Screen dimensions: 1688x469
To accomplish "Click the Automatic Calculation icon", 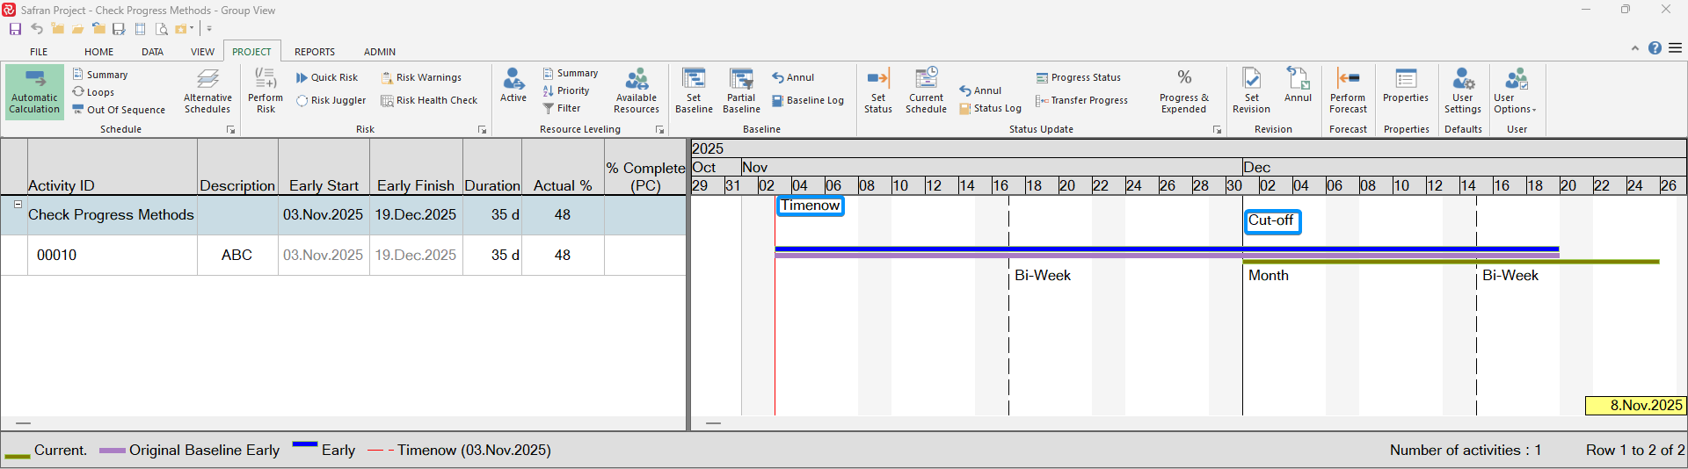I will 34,91.
